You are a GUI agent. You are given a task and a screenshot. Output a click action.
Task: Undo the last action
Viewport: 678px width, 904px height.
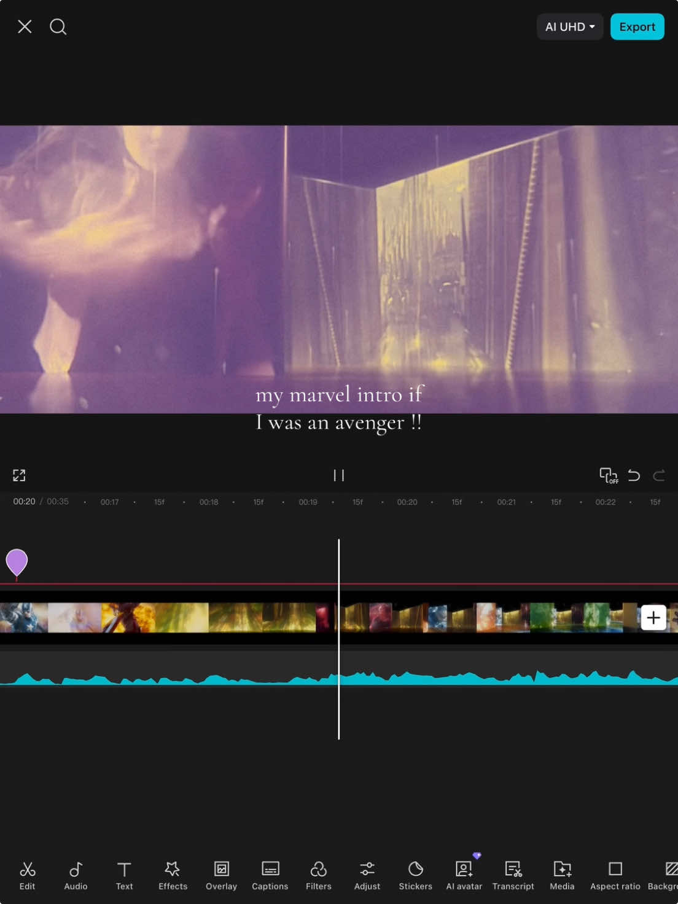pyautogui.click(x=634, y=475)
